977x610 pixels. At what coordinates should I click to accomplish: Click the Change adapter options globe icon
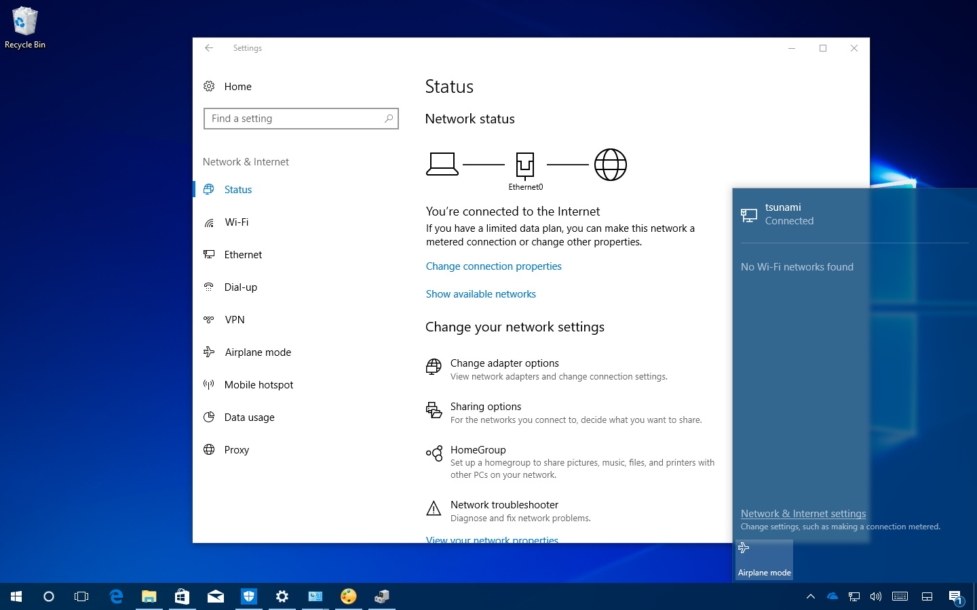pos(434,366)
